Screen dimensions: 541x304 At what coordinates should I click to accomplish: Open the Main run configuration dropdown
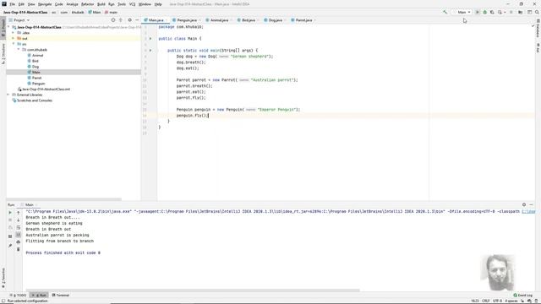point(462,12)
